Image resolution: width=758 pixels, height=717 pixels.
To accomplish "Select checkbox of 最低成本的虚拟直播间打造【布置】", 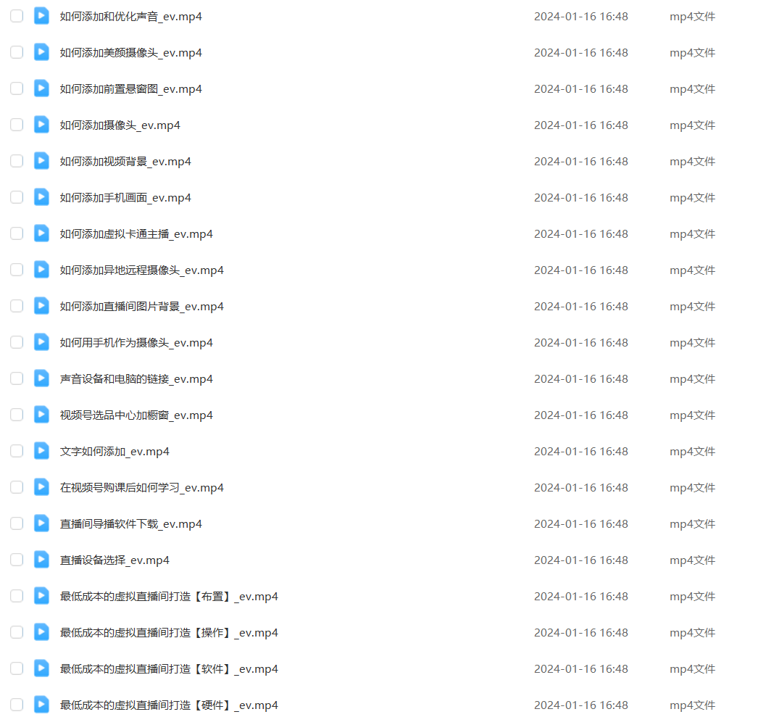I will click(x=17, y=596).
